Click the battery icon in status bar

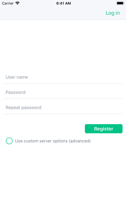pos(120,3)
